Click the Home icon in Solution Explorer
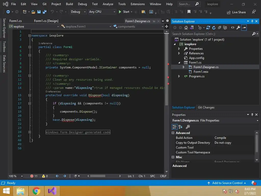The height and width of the screenshot is (196, 261). (186, 28)
